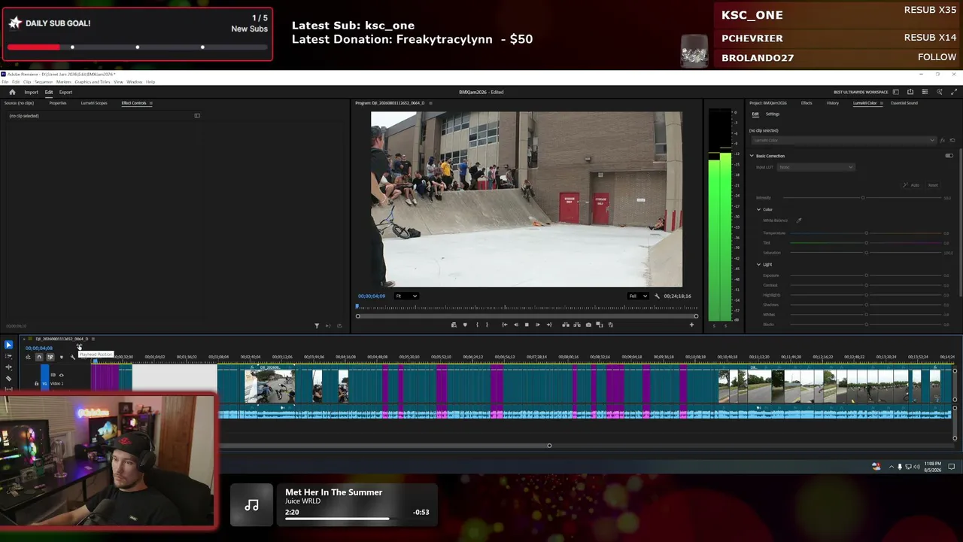This screenshot has height=542, width=963.
Task: Toggle sync lock for Video 1
Action: coord(53,375)
